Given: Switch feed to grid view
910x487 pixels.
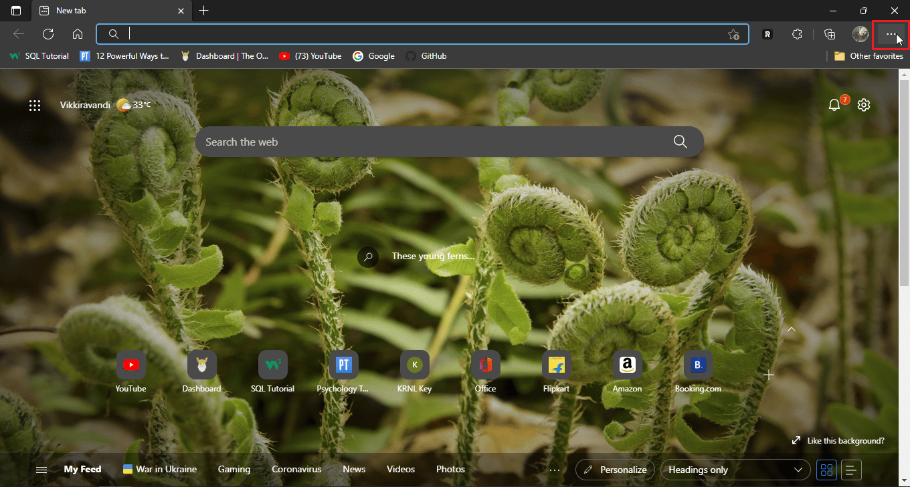Looking at the screenshot, I should coord(827,470).
